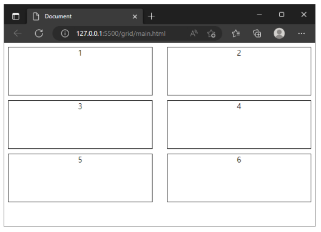Add this page to favorites
The width and height of the screenshot is (321, 232).
click(x=211, y=33)
